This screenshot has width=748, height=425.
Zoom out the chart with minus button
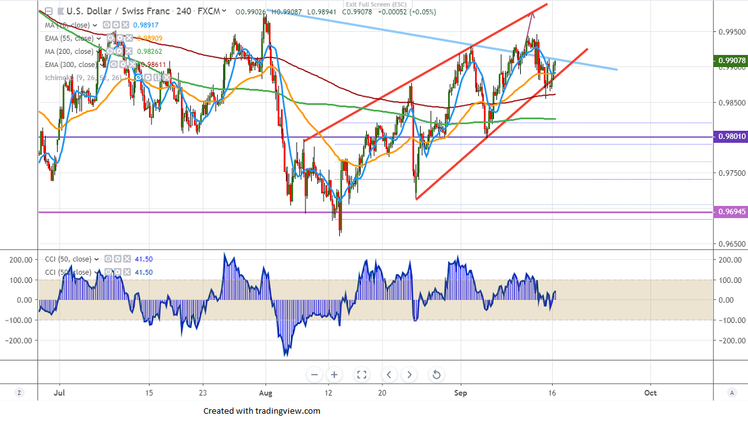[314, 375]
